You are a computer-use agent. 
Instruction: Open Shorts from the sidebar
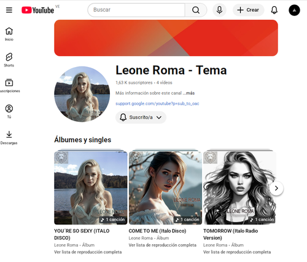pyautogui.click(x=9, y=60)
